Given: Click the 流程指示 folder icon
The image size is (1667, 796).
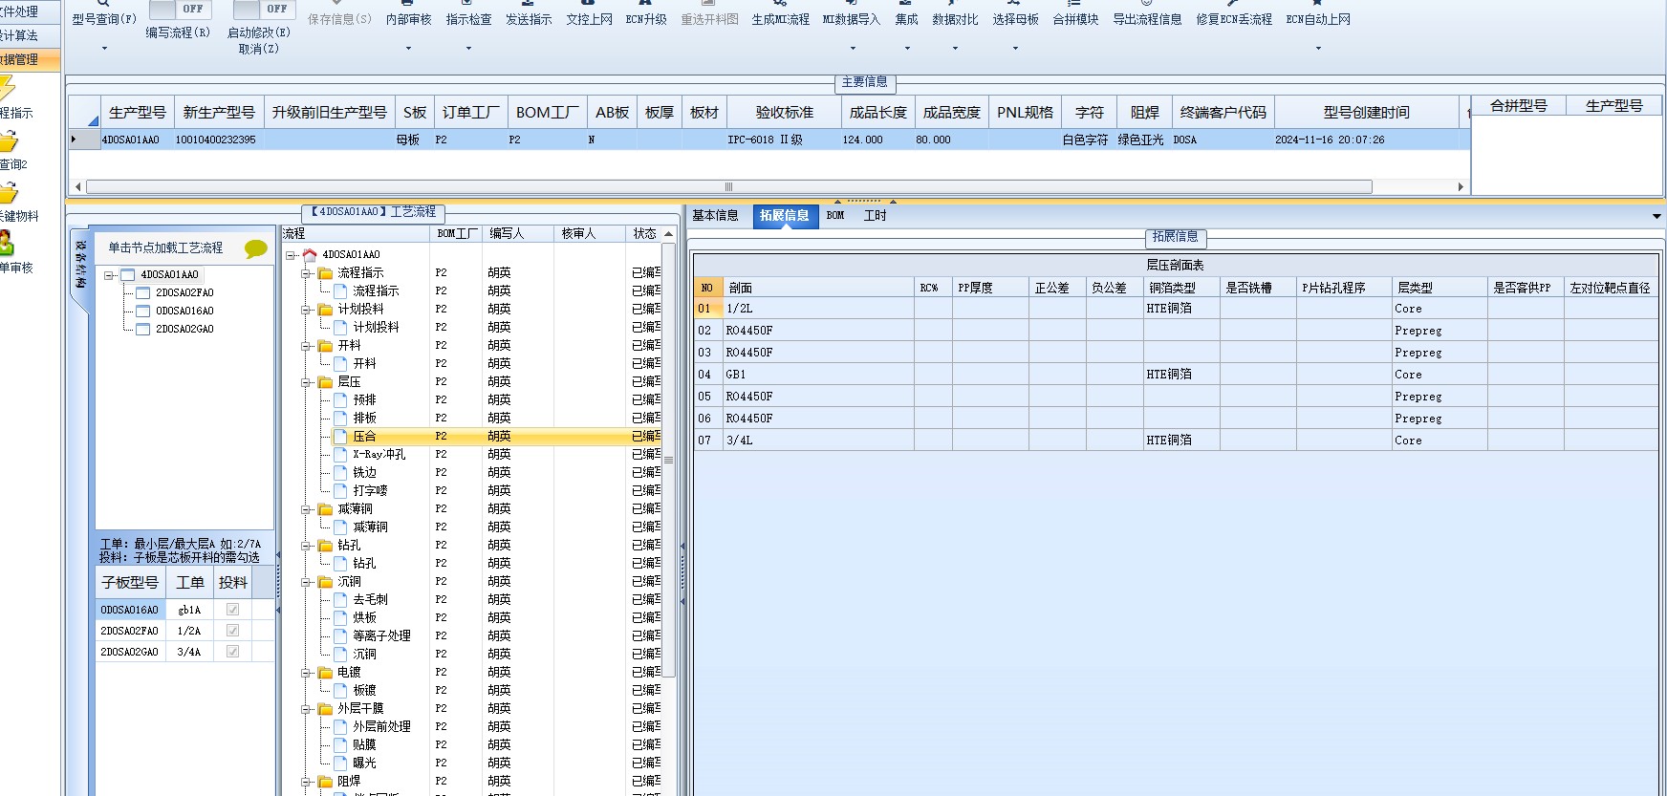Looking at the screenshot, I should (325, 272).
